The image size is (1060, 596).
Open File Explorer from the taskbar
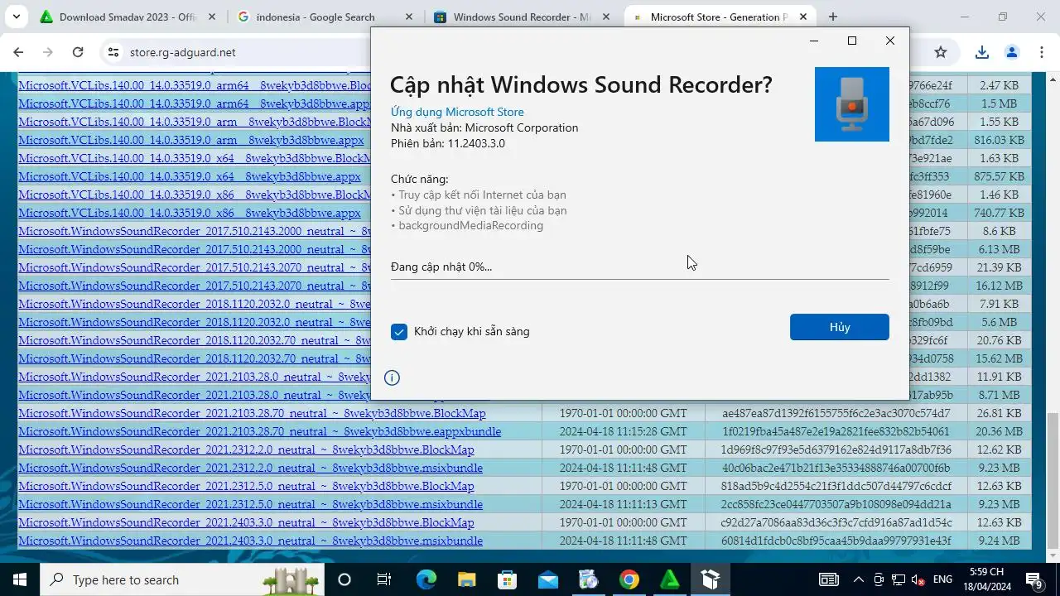tap(466, 579)
